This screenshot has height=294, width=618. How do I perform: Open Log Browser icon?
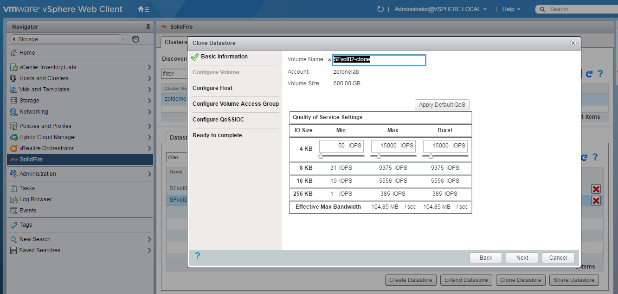click(14, 199)
